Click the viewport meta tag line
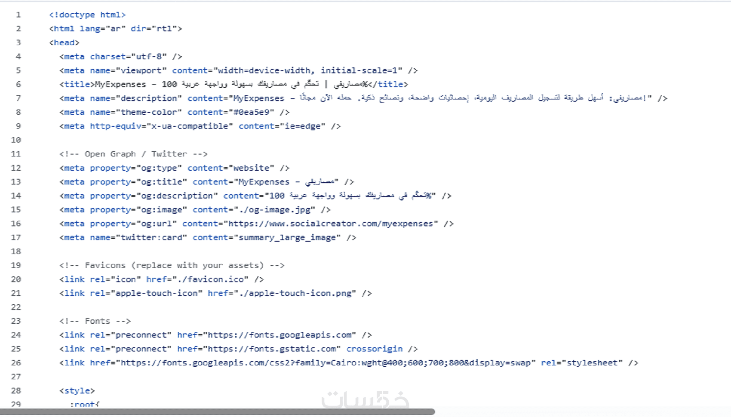This screenshot has width=731, height=417. (239, 70)
